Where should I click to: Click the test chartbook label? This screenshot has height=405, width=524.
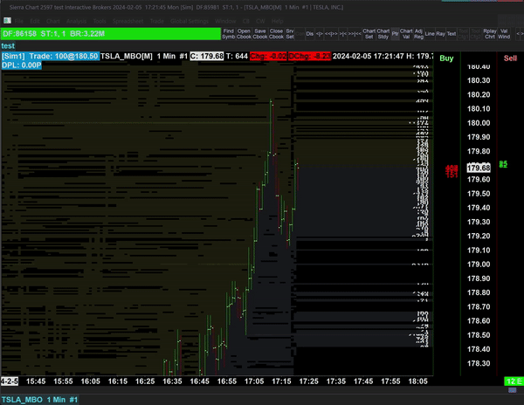click(8, 45)
